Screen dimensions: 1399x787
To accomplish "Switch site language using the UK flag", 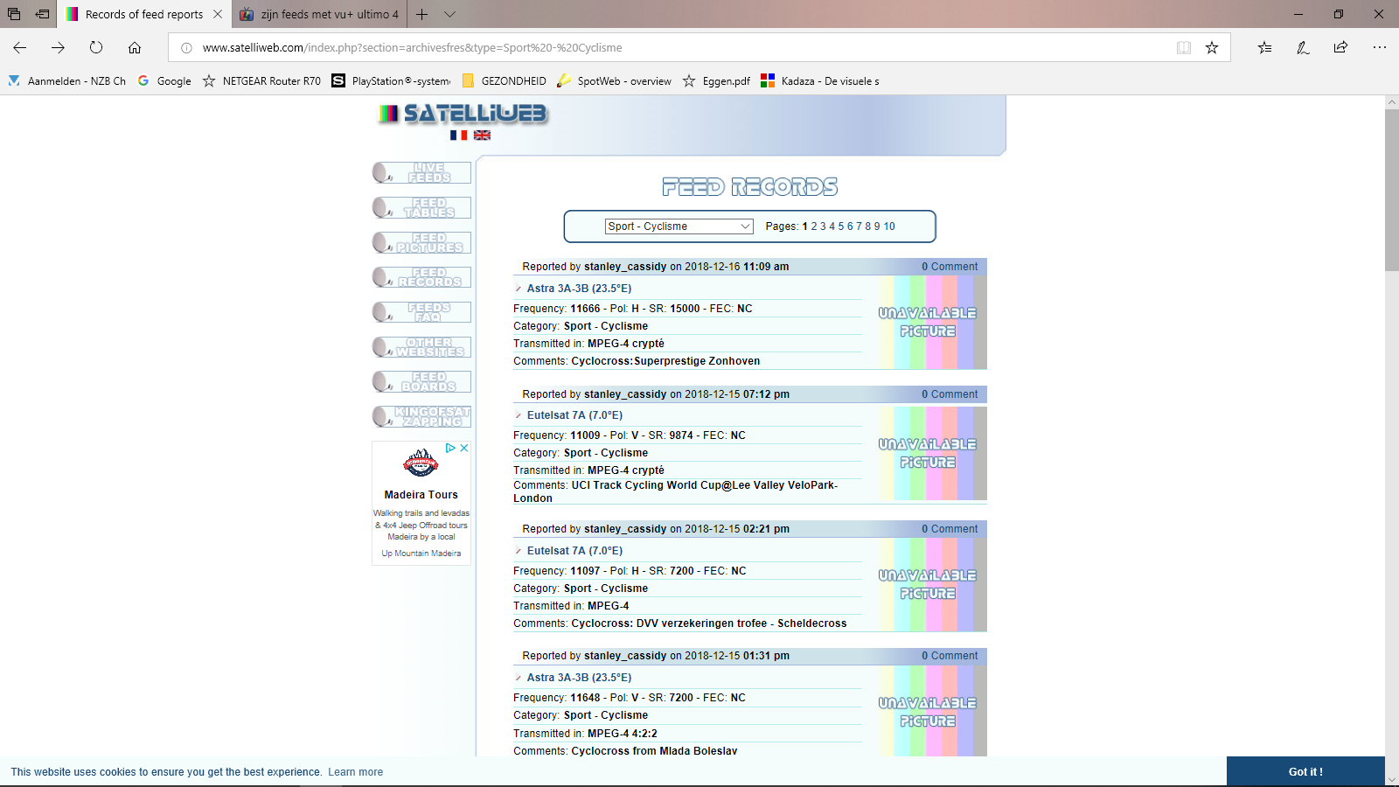I will click(x=482, y=136).
